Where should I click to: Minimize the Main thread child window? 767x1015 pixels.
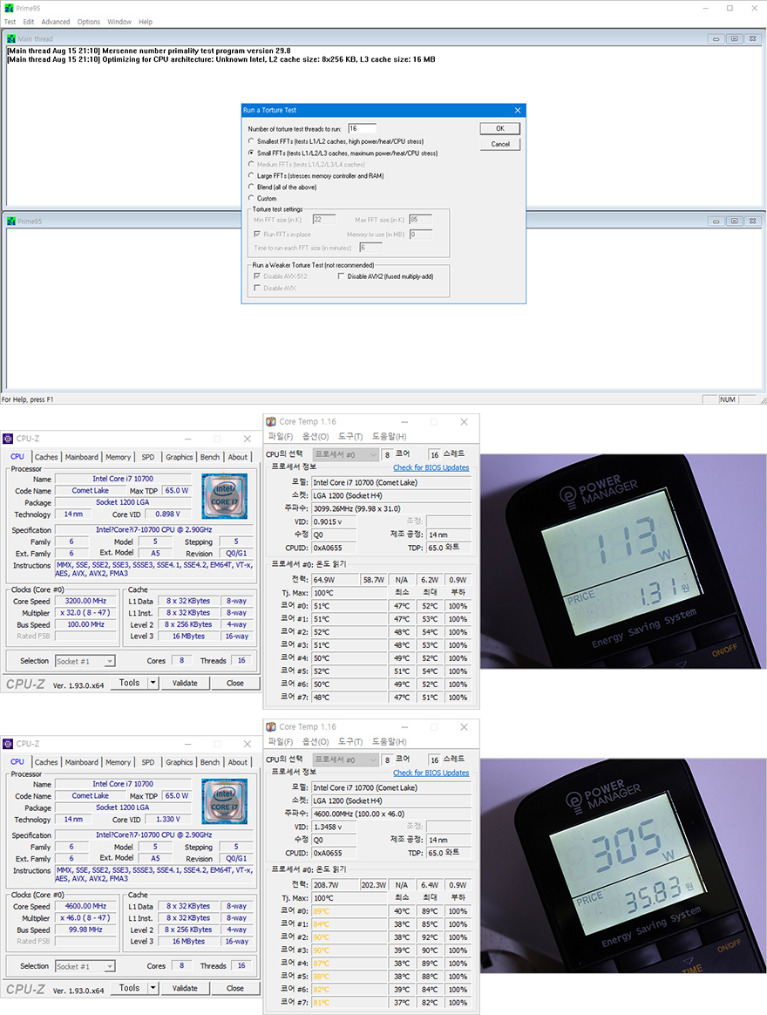pos(716,39)
